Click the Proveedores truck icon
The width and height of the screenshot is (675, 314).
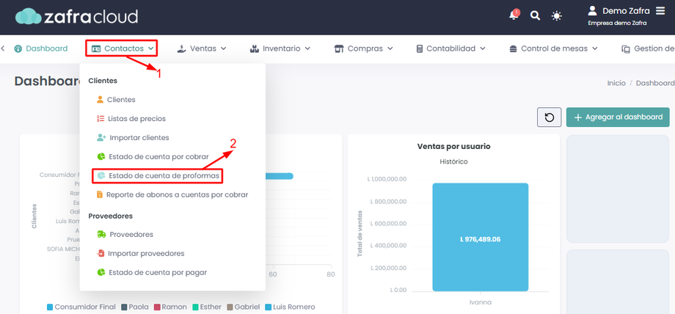[101, 234]
